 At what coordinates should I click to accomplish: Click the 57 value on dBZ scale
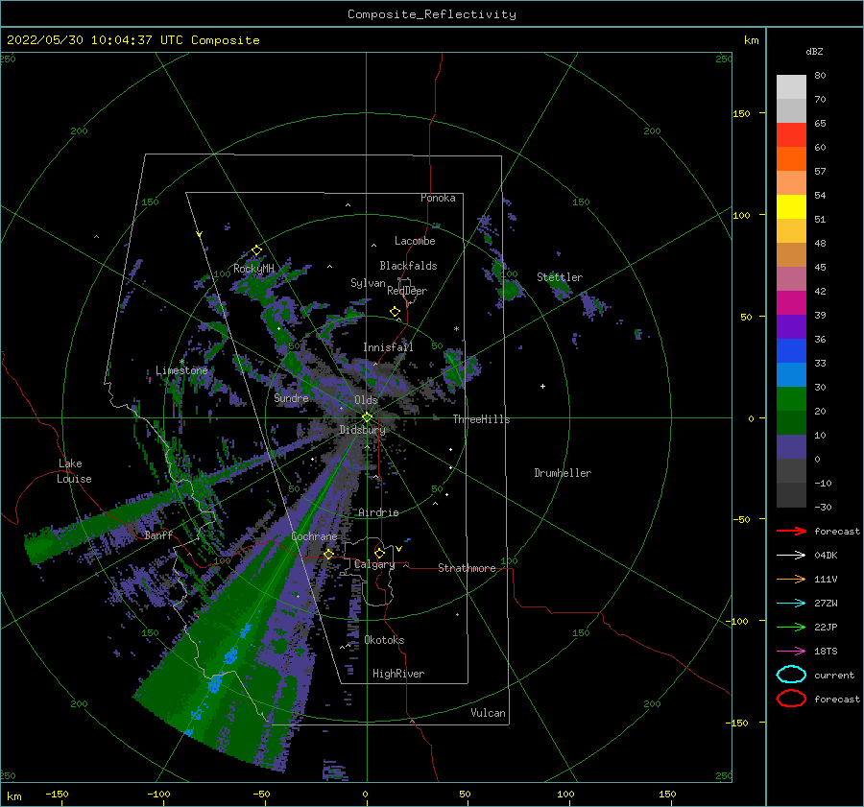tap(821, 172)
